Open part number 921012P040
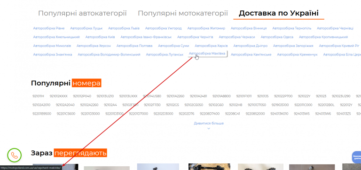Screen dimensions: 361x170 tap(82, 96)
